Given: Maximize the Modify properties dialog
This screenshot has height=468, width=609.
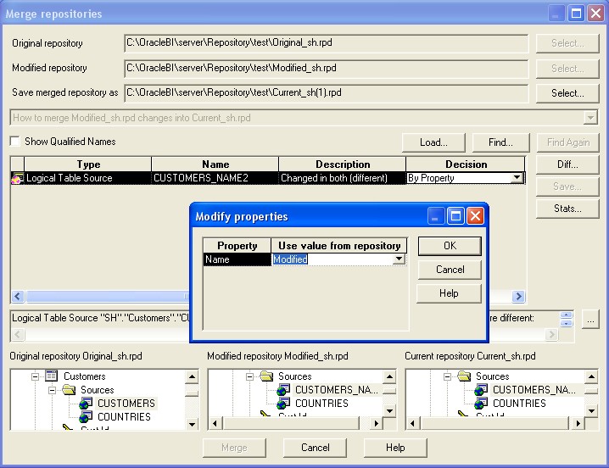Looking at the screenshot, I should (455, 216).
